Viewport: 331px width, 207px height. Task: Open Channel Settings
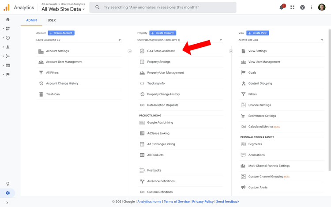coord(260,105)
